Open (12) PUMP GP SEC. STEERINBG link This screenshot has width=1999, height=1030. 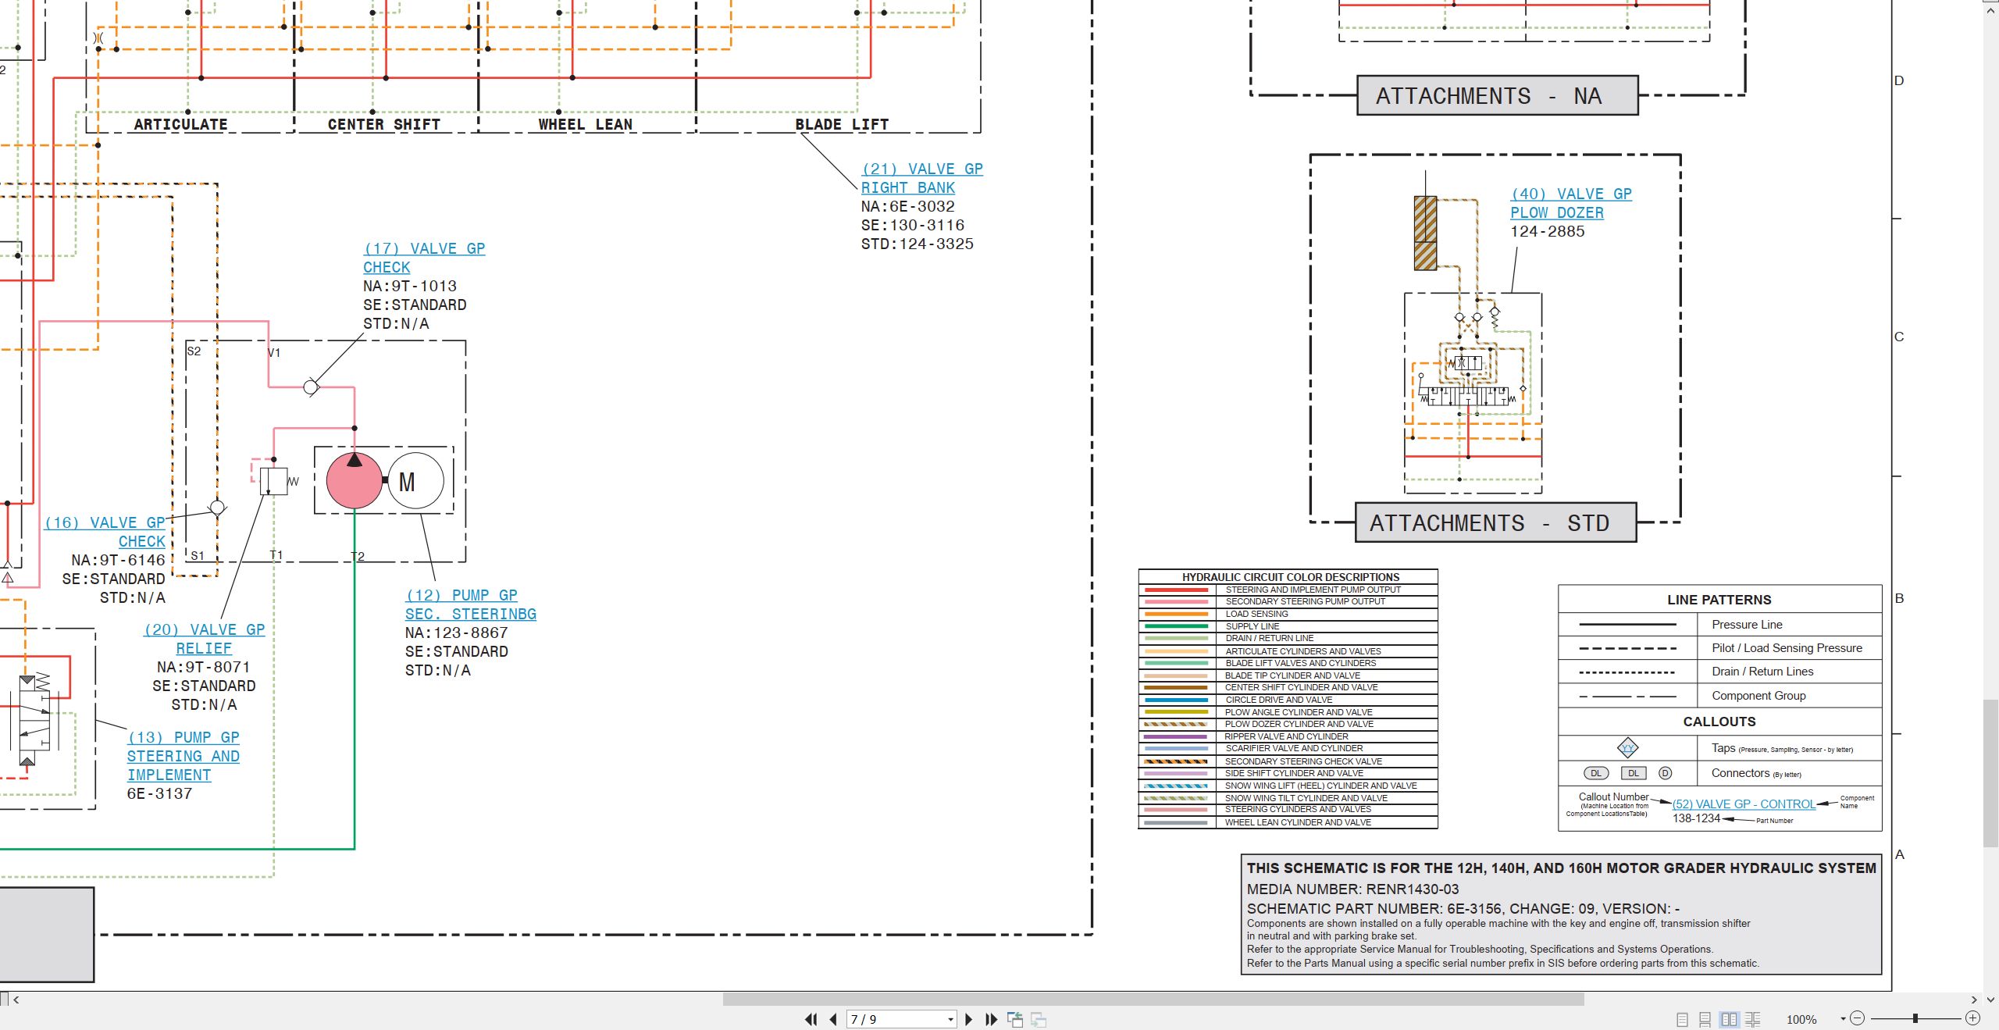point(471,604)
